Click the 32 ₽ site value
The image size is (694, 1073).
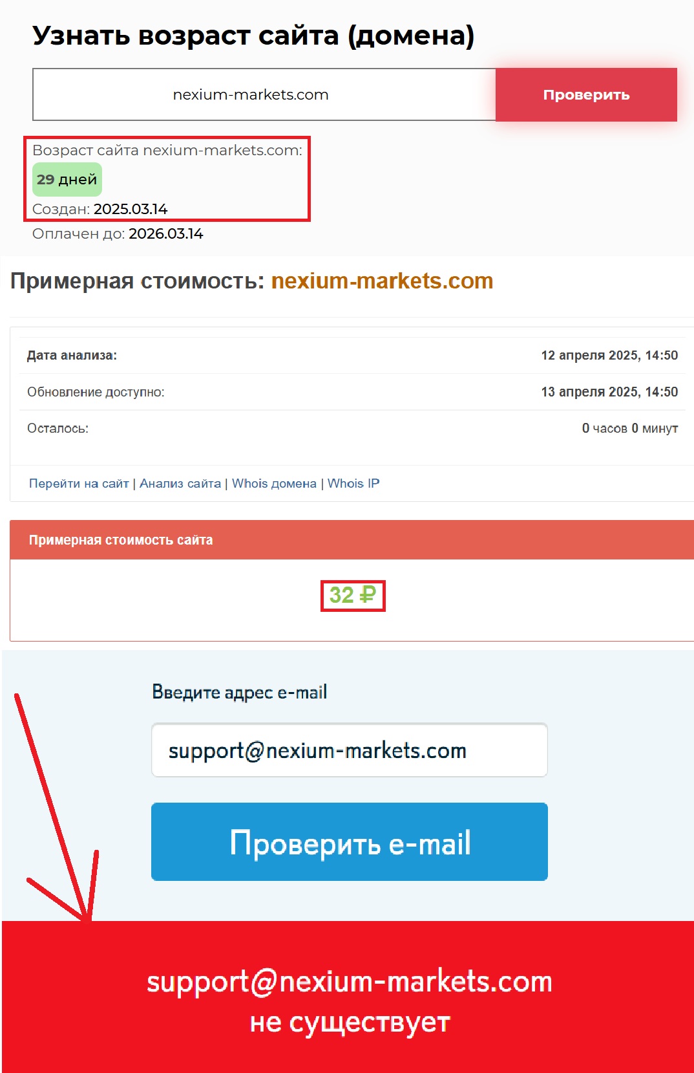(352, 595)
